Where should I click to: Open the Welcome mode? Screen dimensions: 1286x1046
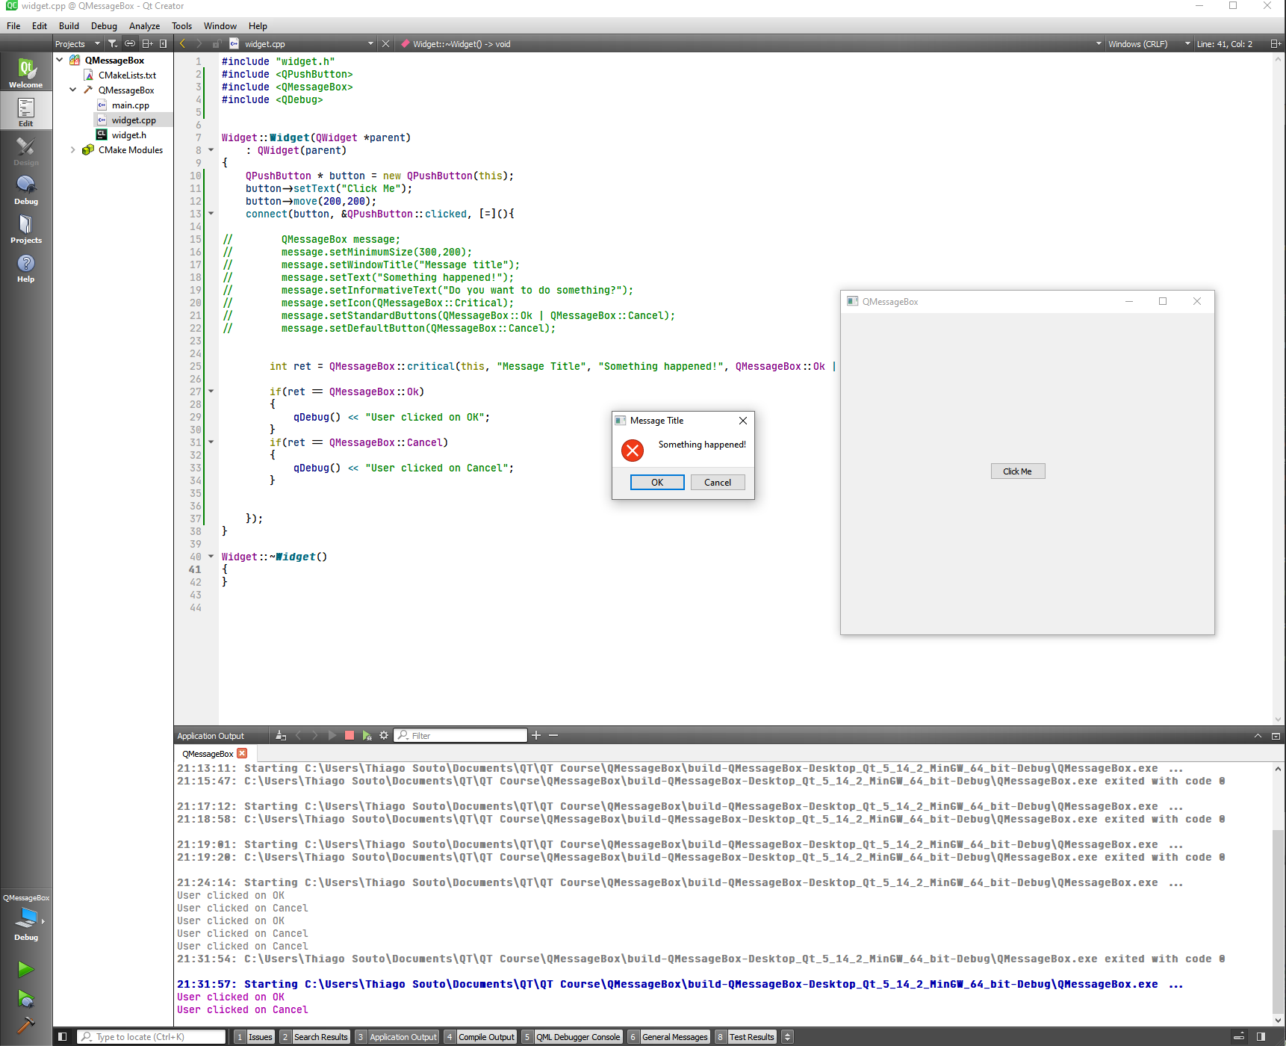[26, 72]
